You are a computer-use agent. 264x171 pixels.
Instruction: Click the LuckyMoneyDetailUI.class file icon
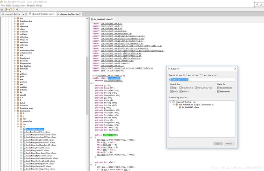pyautogui.click(x=24, y=148)
